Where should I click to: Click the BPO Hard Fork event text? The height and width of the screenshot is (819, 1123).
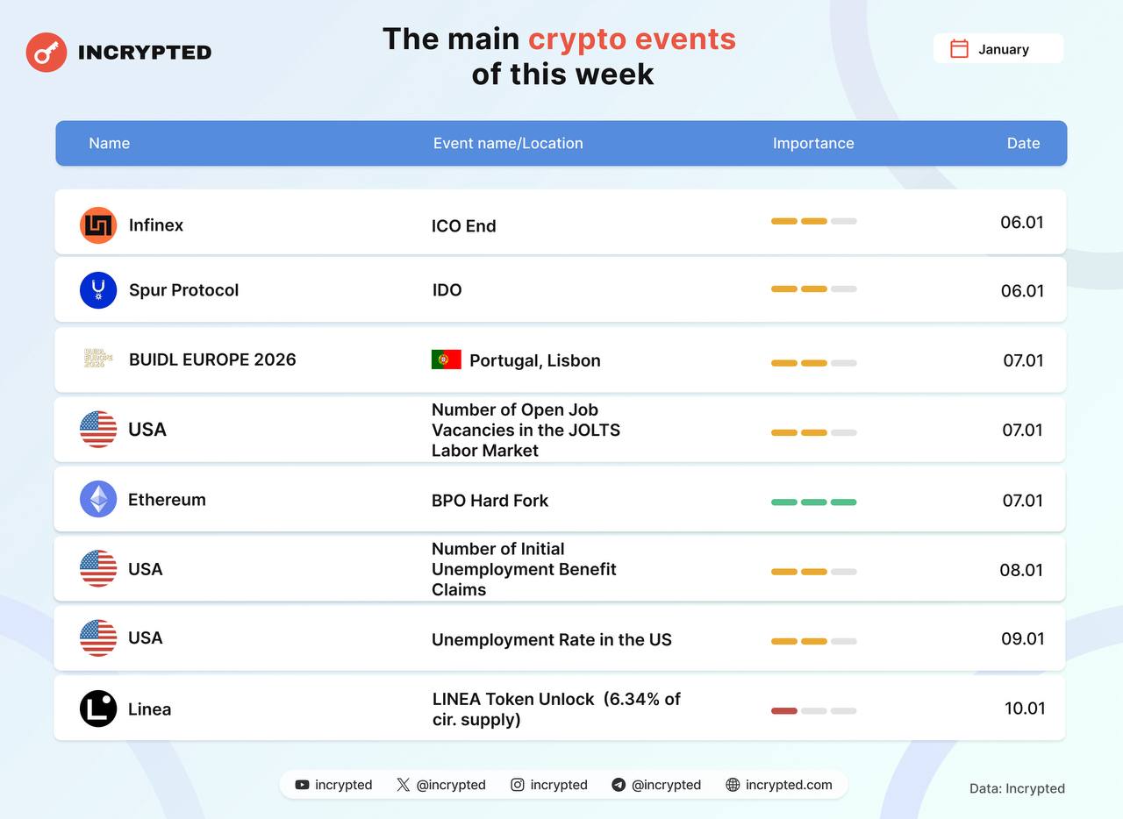(x=490, y=501)
